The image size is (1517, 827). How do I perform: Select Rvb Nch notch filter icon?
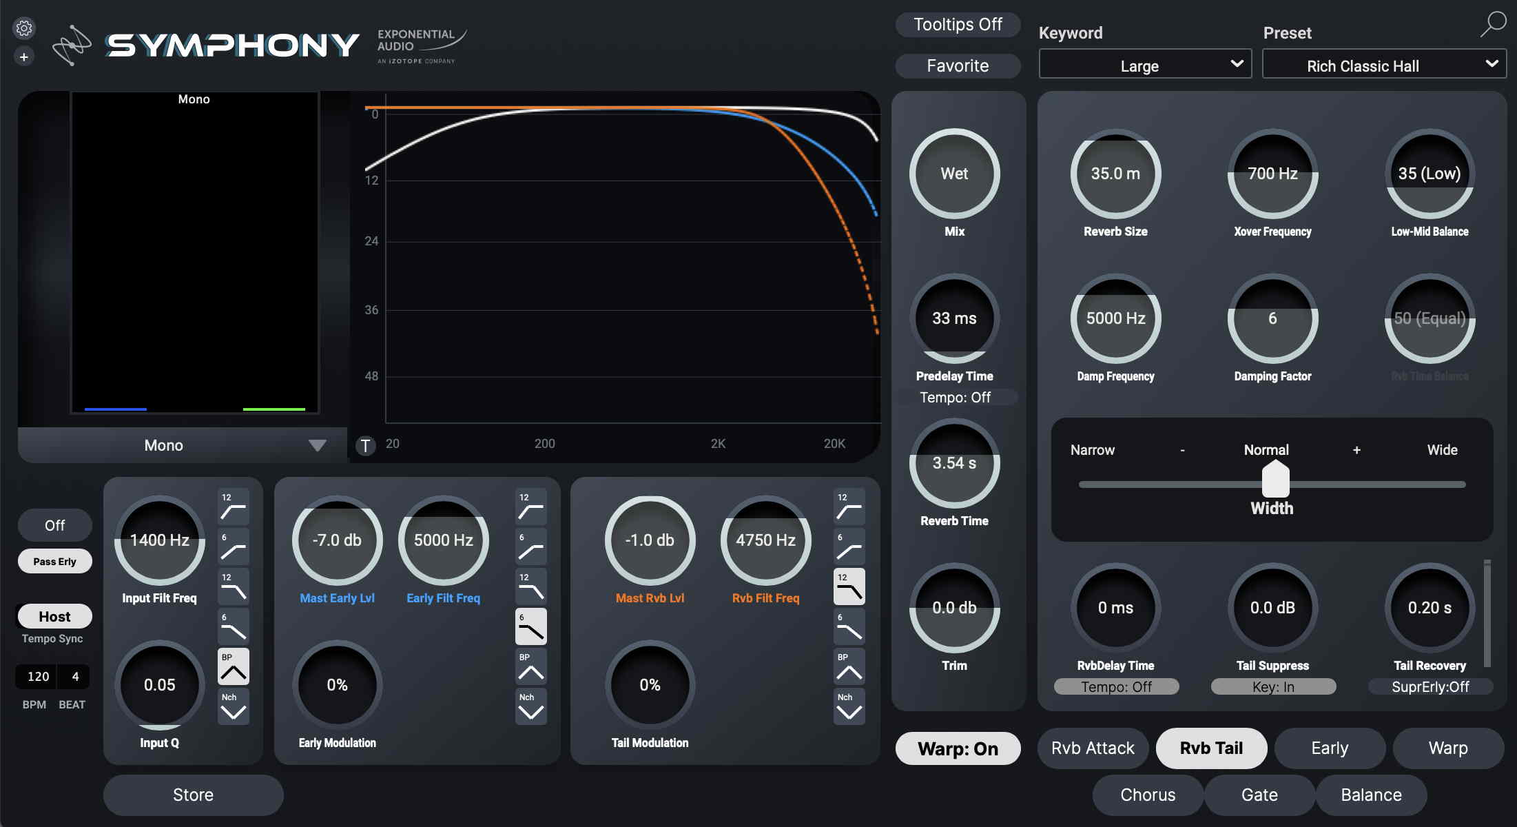pyautogui.click(x=849, y=706)
